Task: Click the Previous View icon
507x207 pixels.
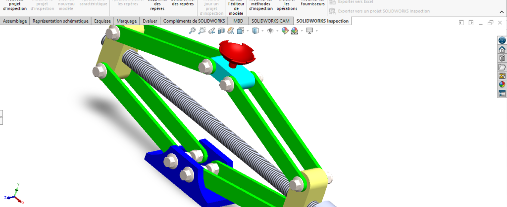Action: click(211, 31)
